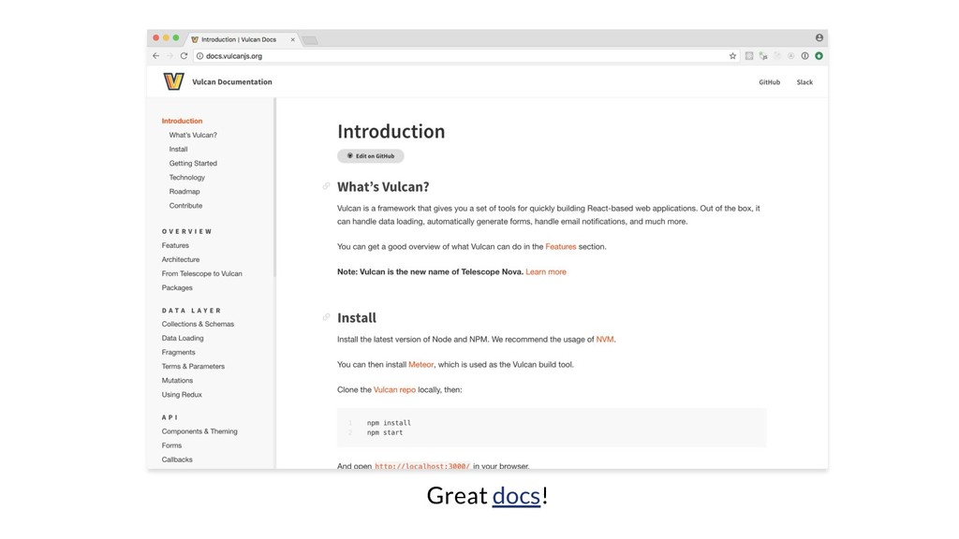Viewport: 959px width, 539px height.
Task: Follow the Learn more link
Action: tap(546, 271)
